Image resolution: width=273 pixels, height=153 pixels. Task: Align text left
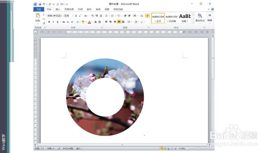(x=106, y=22)
